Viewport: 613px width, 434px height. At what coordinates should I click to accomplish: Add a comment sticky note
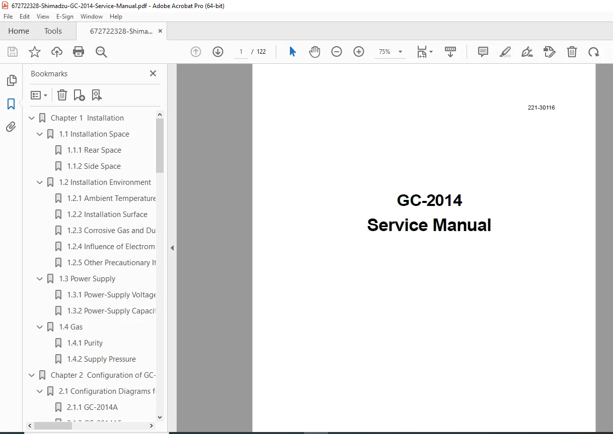pos(483,52)
